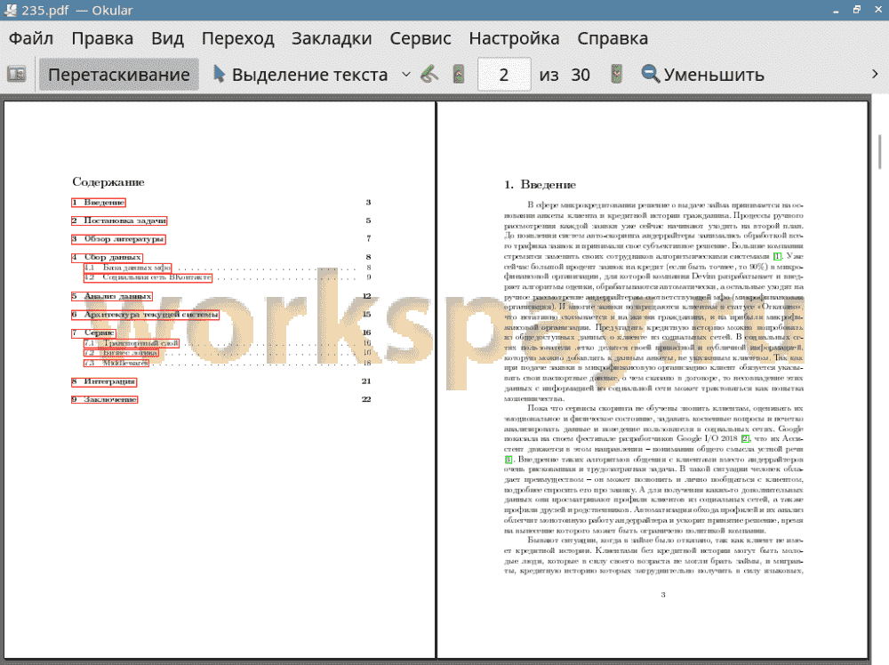Open the Файл menu
Screen dimensions: 889x665
click(x=31, y=38)
